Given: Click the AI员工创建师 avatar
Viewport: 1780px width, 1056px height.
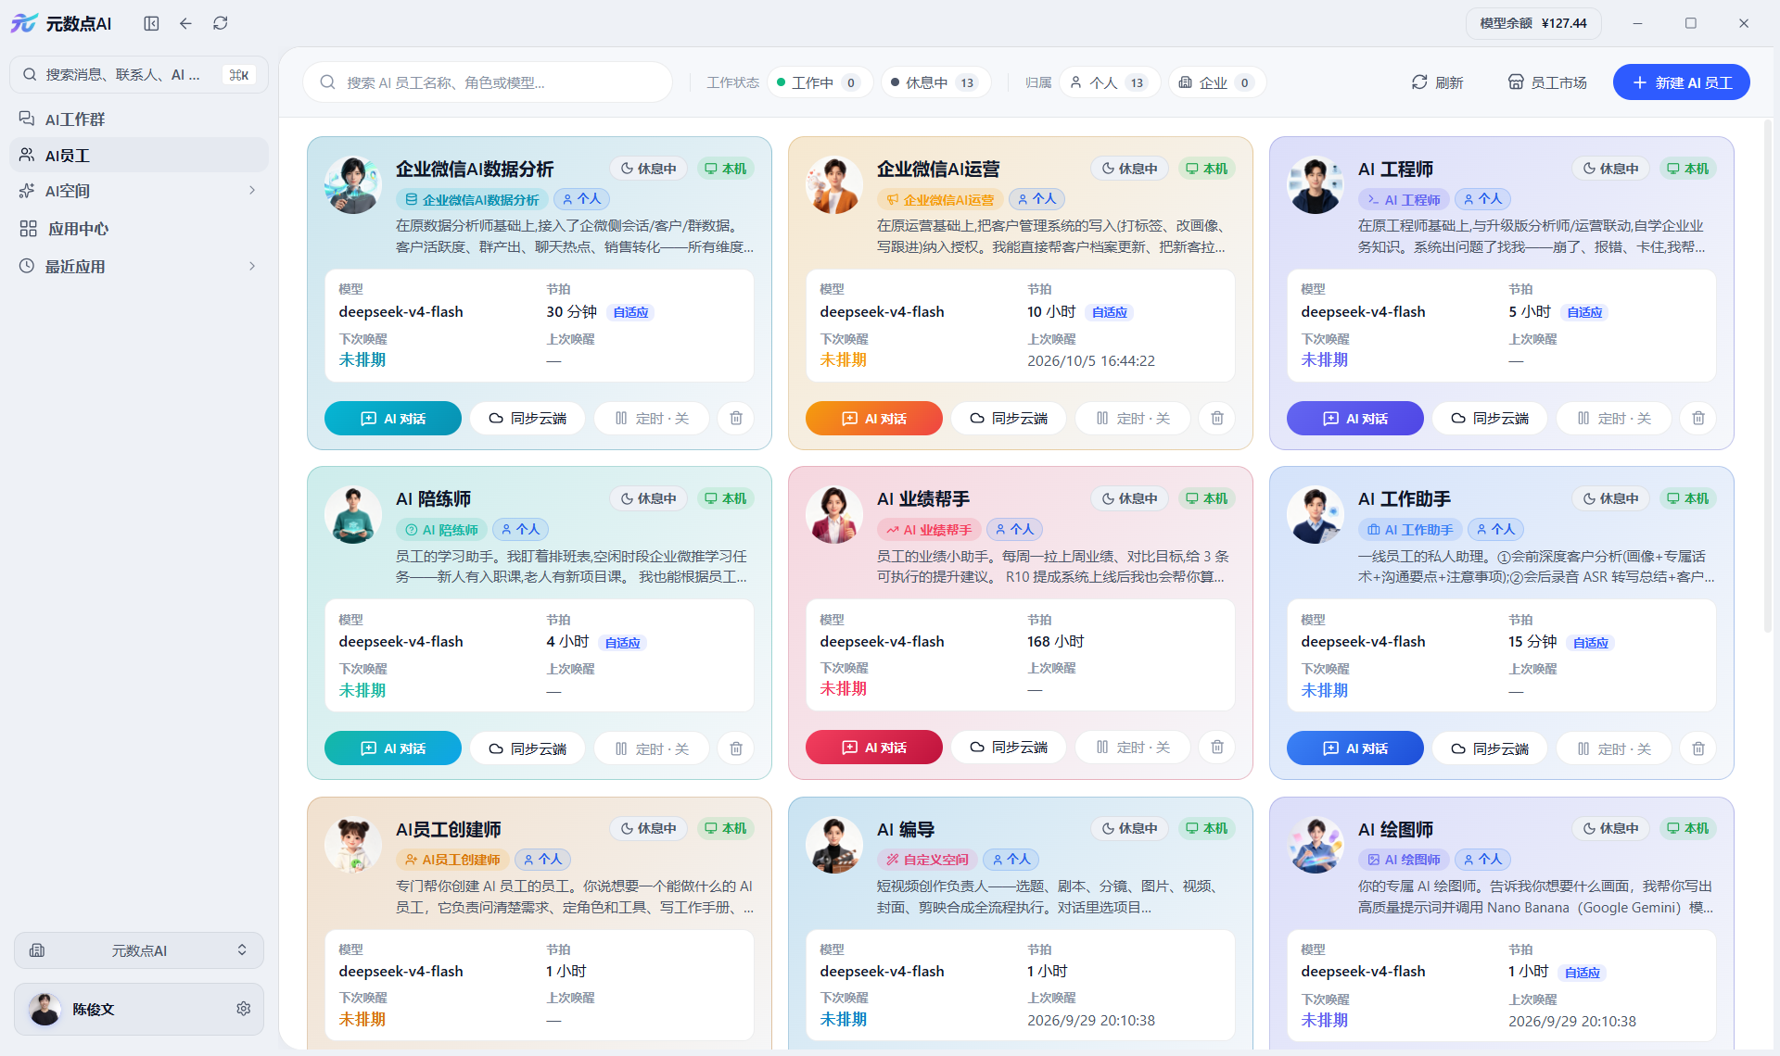Looking at the screenshot, I should [x=353, y=845].
